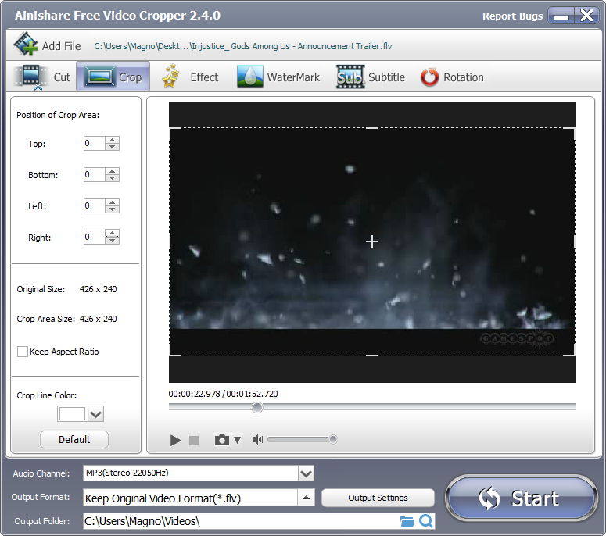
Task: Increase the Right crop value
Action: pos(112,234)
